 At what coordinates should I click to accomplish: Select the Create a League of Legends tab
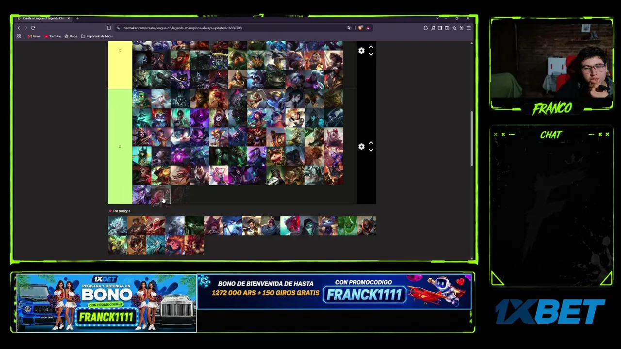44,18
